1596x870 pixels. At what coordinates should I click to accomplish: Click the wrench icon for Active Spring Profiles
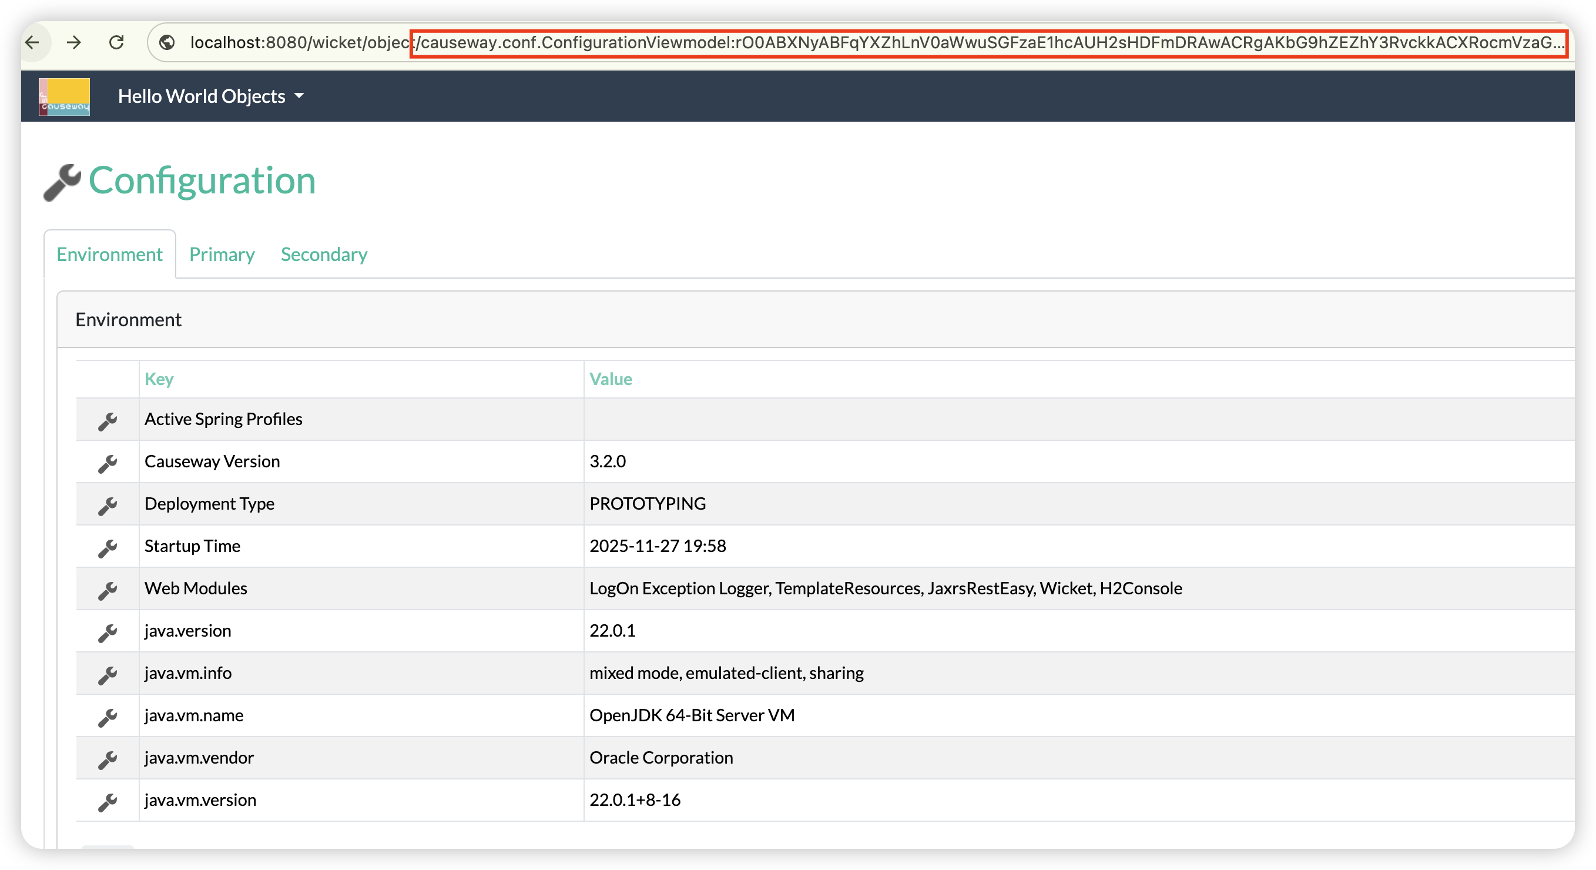click(x=108, y=421)
